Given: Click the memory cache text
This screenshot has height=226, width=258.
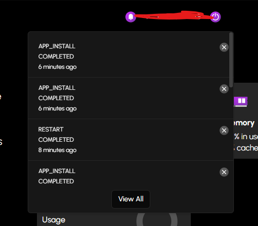Looking at the screenshot, I should 246,148.
